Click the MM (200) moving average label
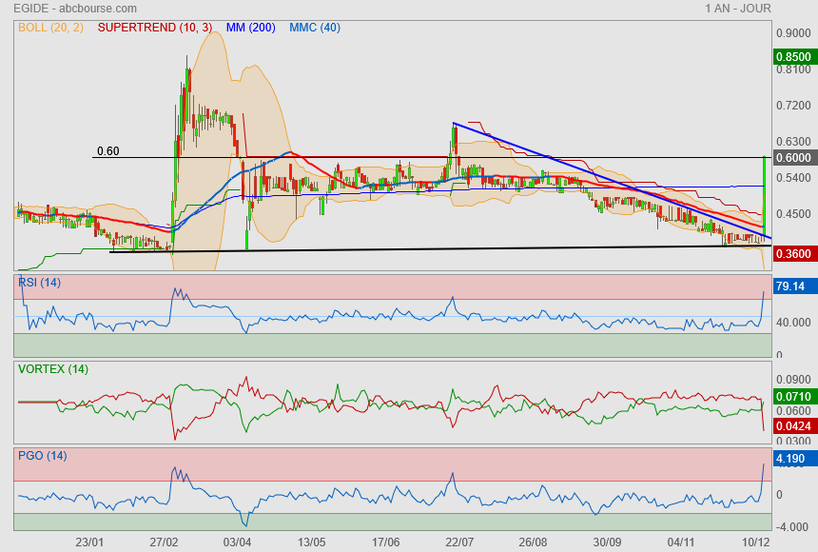The width and height of the screenshot is (818, 552). pyautogui.click(x=251, y=28)
